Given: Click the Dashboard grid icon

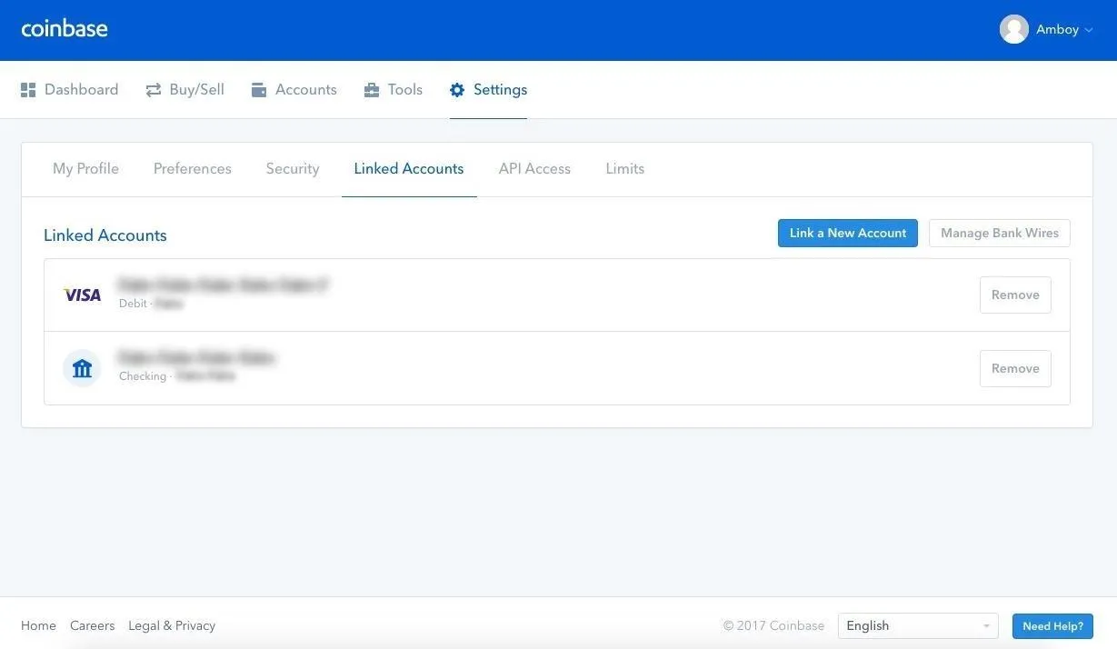Looking at the screenshot, I should 28,90.
